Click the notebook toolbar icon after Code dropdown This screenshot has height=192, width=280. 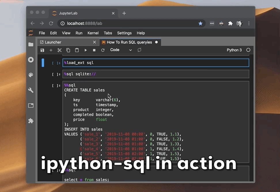coord(139,50)
